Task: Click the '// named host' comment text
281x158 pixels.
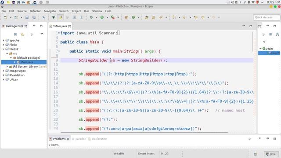Action: (x=230, y=110)
